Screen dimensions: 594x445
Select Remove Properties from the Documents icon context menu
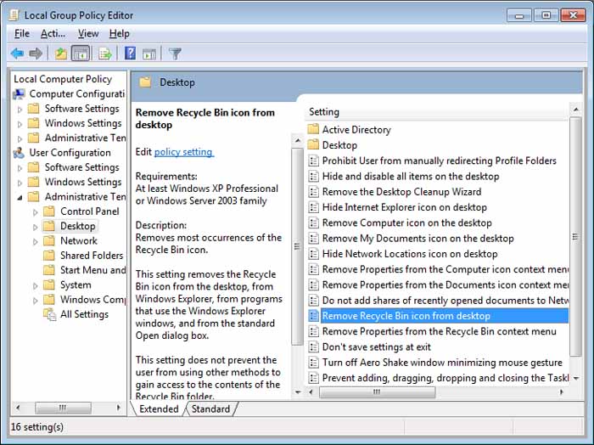445,285
